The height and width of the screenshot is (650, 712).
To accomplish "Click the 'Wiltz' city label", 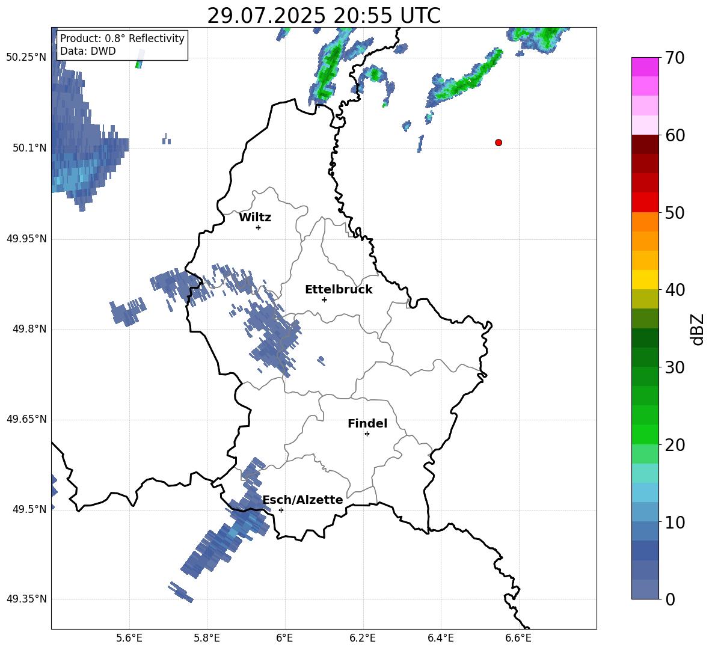I will 255,218.
